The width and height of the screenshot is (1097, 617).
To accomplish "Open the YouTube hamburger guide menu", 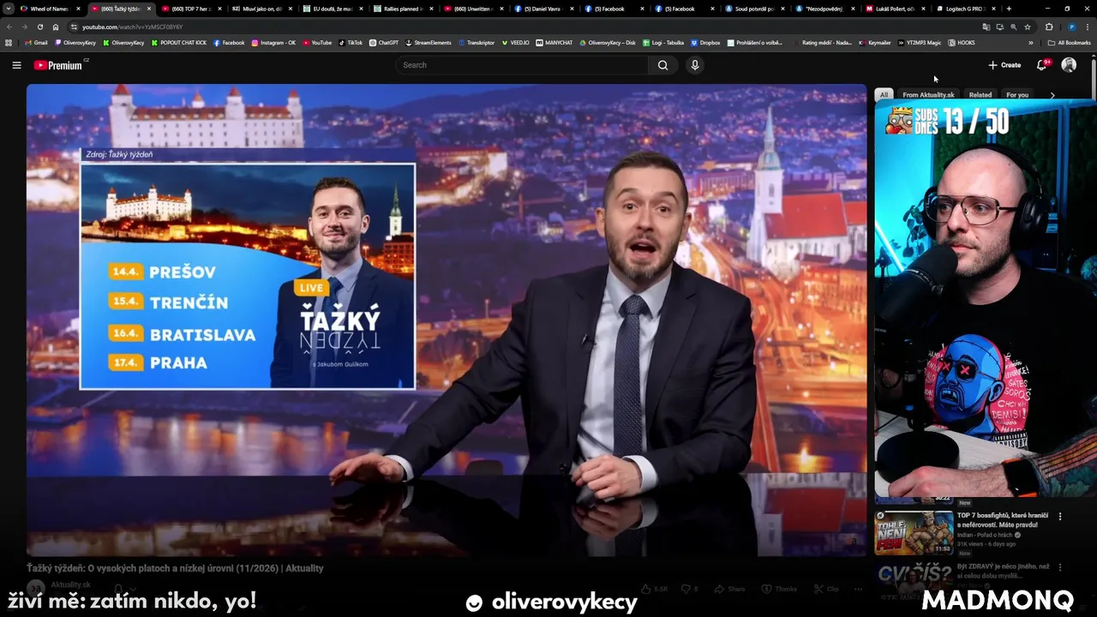I will click(x=16, y=65).
